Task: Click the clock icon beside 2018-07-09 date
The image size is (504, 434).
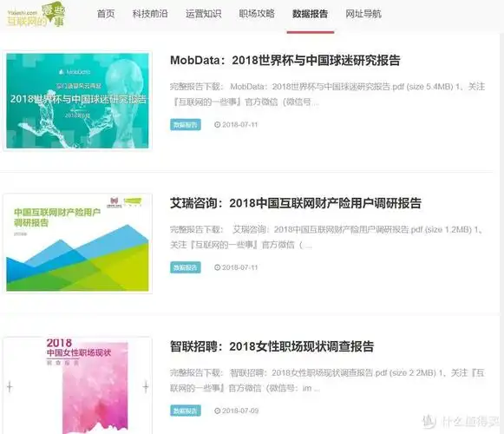Action: (x=217, y=411)
